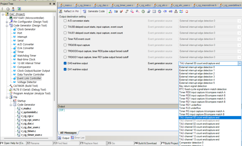Switch to the r_cg_elc_user.c tab
This screenshot has height=146, width=242.
[180, 5]
